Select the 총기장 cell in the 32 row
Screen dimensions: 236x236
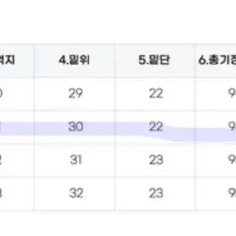click(x=216, y=194)
